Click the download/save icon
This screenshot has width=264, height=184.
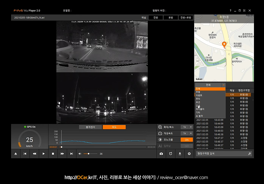pos(180,154)
